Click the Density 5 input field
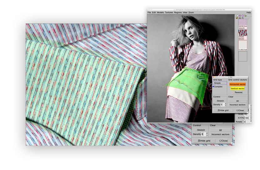Screen dimensions: 260x170 pyautogui.click(x=223, y=105)
